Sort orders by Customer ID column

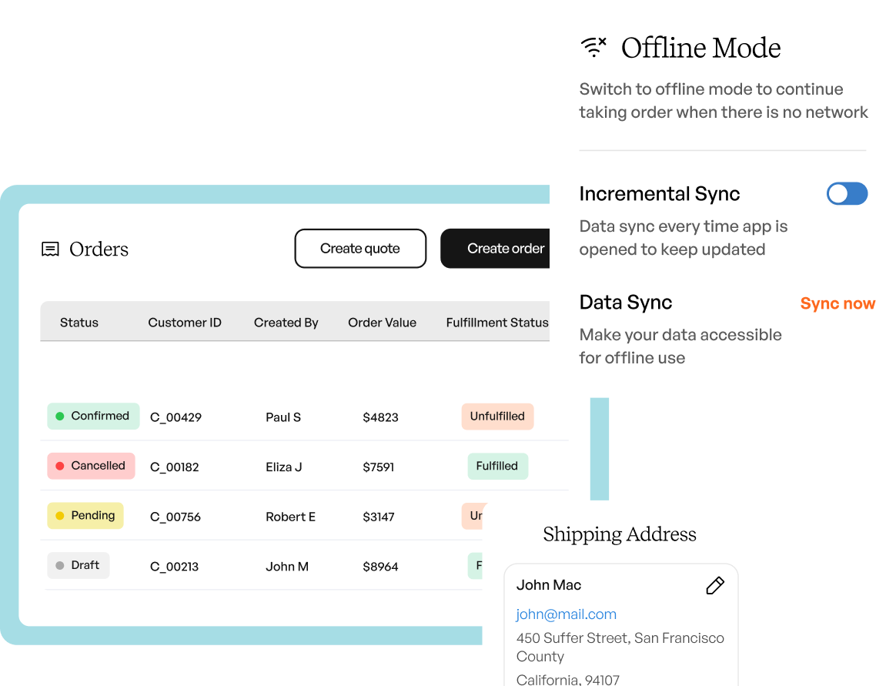pyautogui.click(x=185, y=322)
